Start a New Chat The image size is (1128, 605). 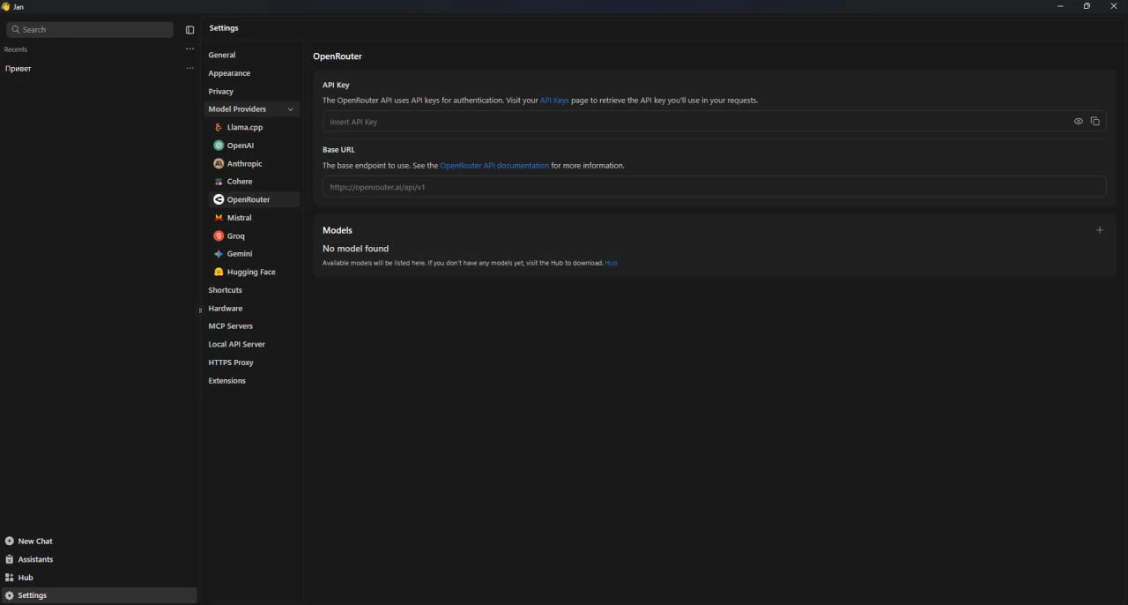coord(35,542)
